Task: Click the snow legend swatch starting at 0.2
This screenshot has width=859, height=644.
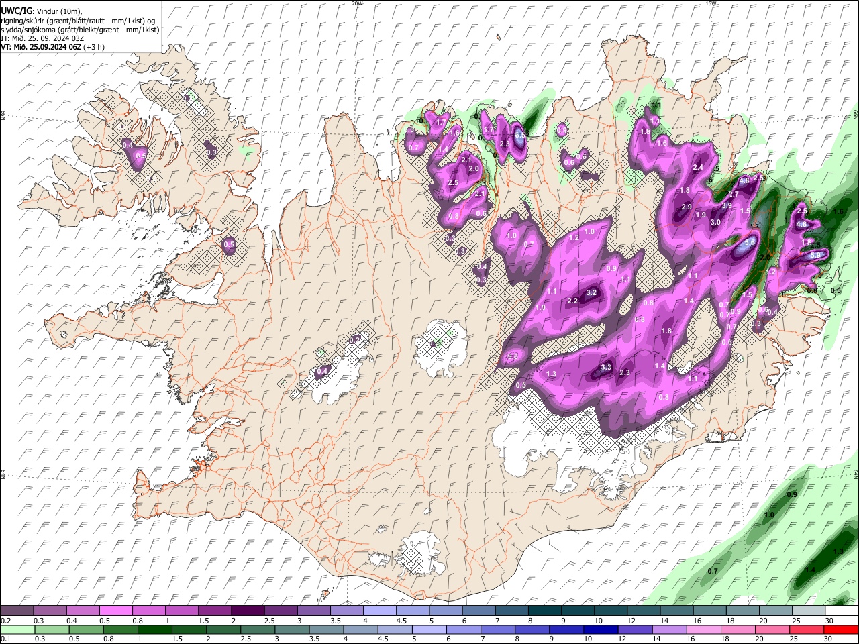Action: 17,611
